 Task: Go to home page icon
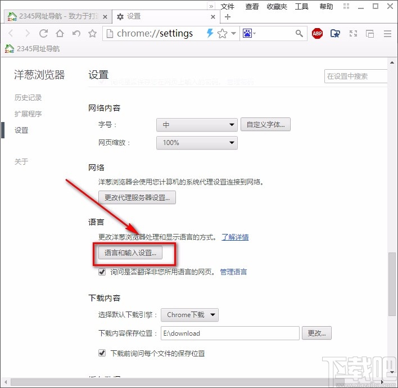coord(60,33)
